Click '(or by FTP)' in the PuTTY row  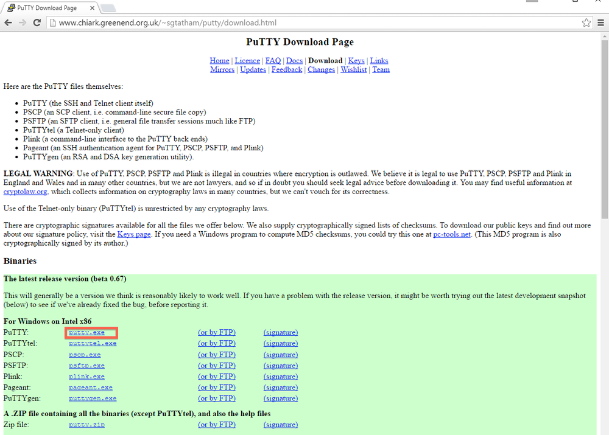coord(217,332)
